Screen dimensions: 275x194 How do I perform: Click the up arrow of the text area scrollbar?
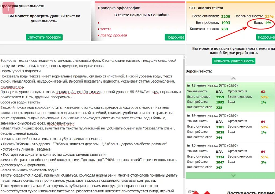pyautogui.click(x=184, y=57)
